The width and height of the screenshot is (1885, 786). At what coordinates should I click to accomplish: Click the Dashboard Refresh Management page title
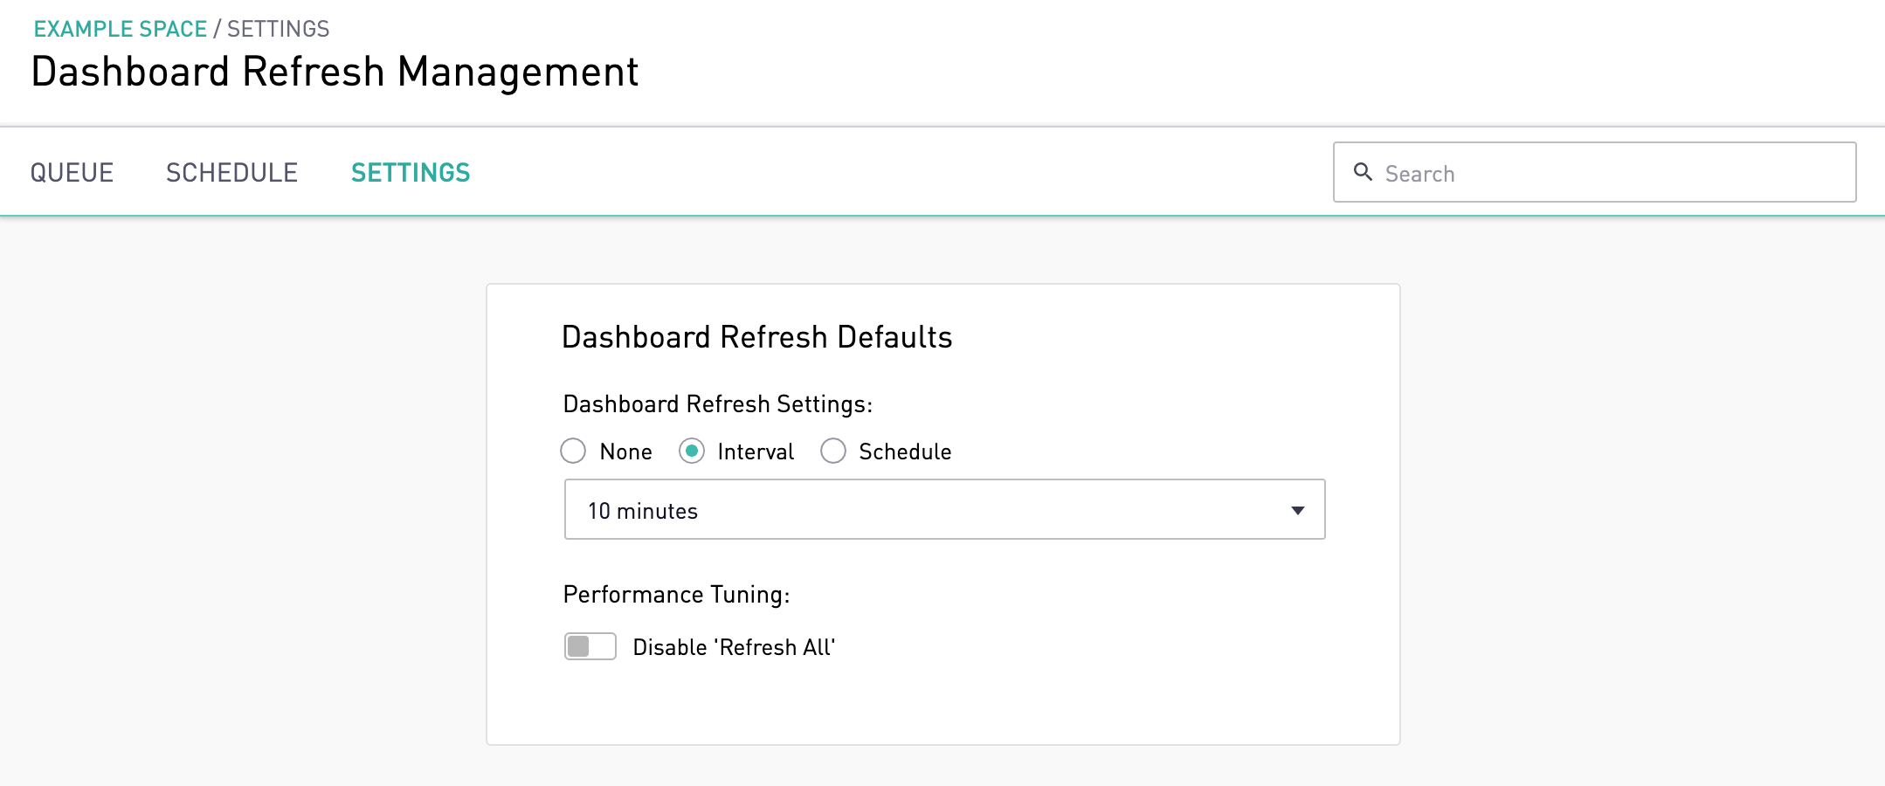pos(335,72)
